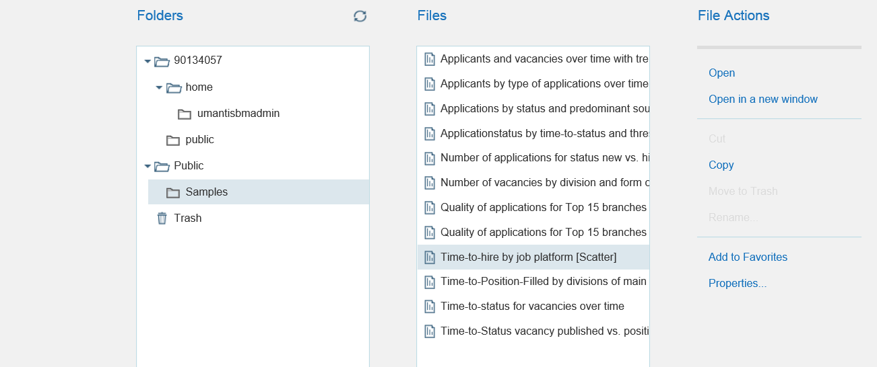Click report icon for Time-to-hire by job platform
Screen dimensions: 877x367
(x=430, y=257)
